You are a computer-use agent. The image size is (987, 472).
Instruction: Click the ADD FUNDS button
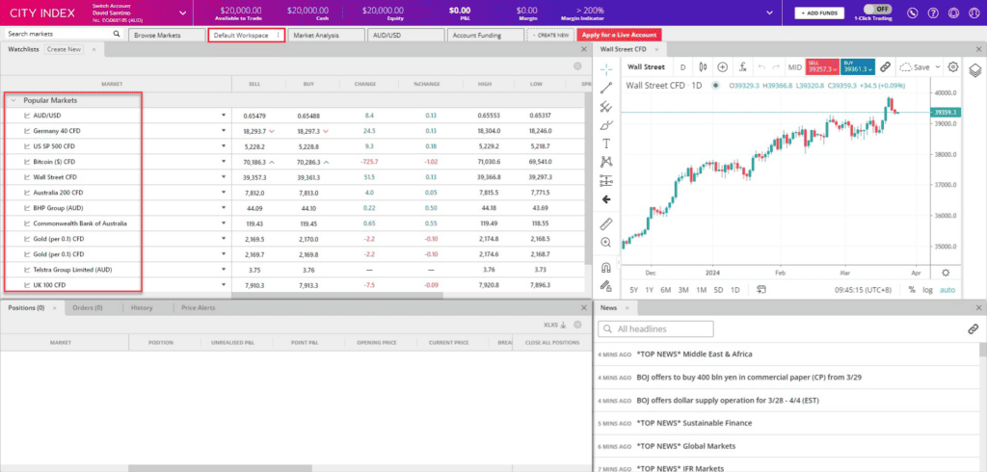[x=819, y=13]
